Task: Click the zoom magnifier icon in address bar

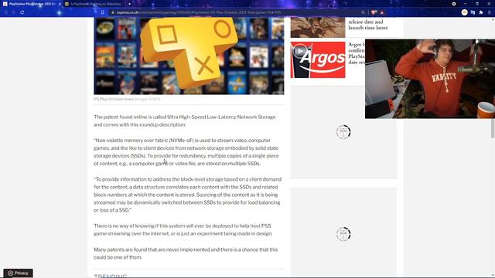Action: [x=363, y=12]
